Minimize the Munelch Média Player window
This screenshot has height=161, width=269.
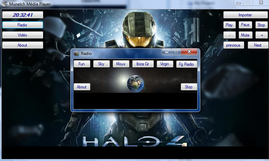coord(238,3)
